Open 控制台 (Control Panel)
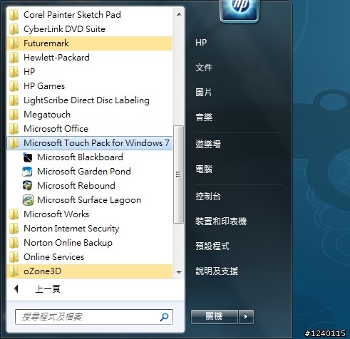 pos(208,197)
